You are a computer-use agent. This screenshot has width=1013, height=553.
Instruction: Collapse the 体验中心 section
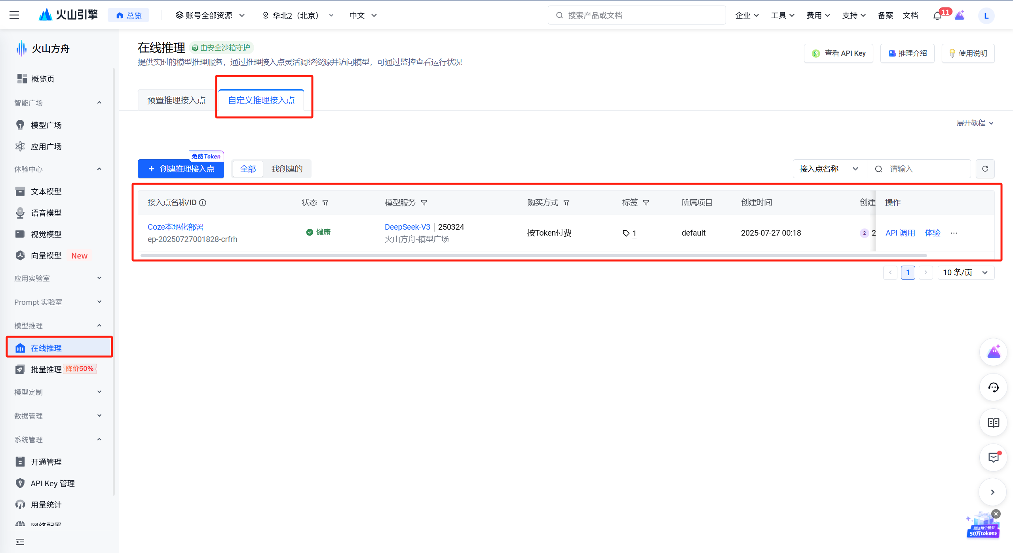coord(99,169)
